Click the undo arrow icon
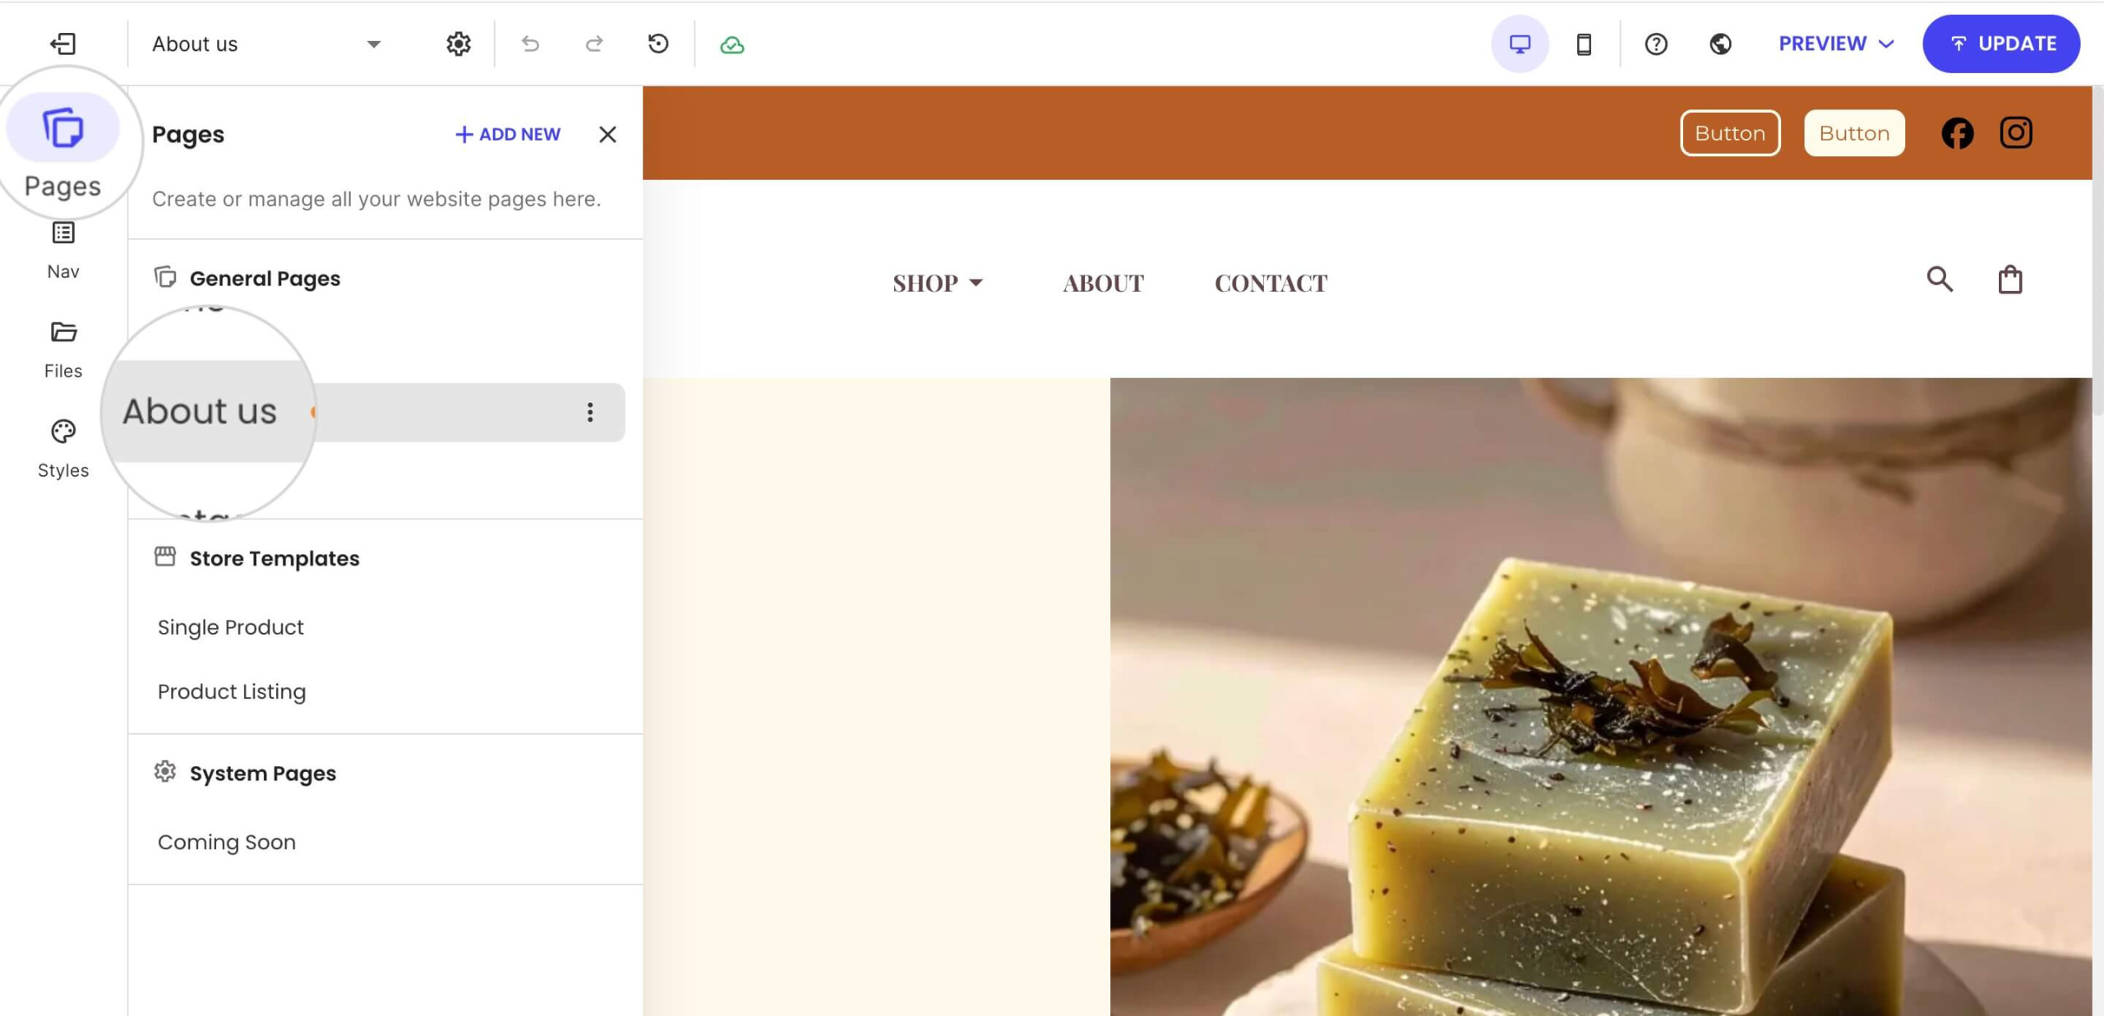The height and width of the screenshot is (1016, 2104). (530, 44)
